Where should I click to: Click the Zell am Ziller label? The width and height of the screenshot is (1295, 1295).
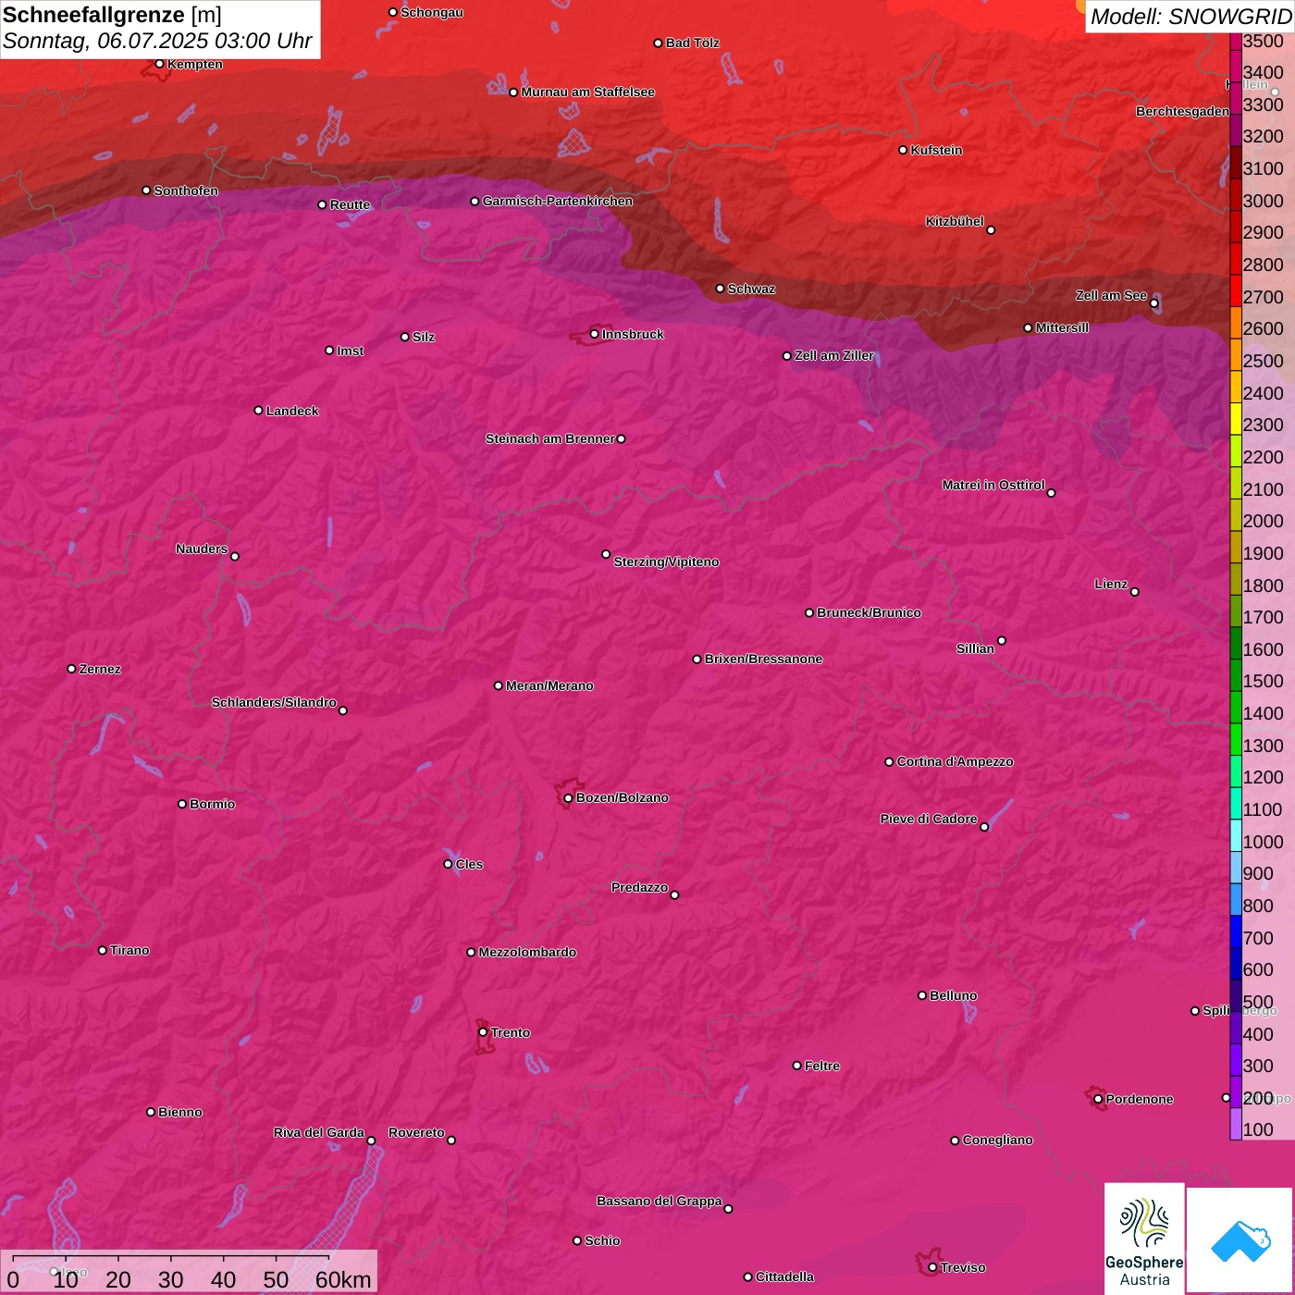click(834, 356)
